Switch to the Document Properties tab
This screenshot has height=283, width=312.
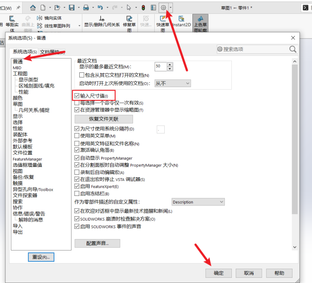click(52, 52)
